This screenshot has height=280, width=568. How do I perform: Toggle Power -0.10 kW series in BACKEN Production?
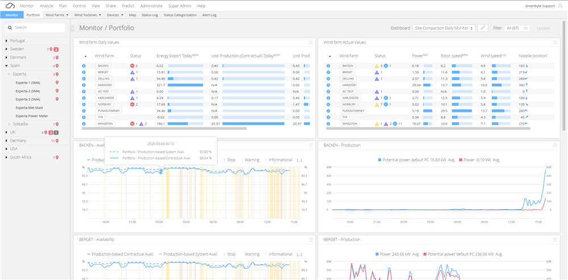pos(479,160)
